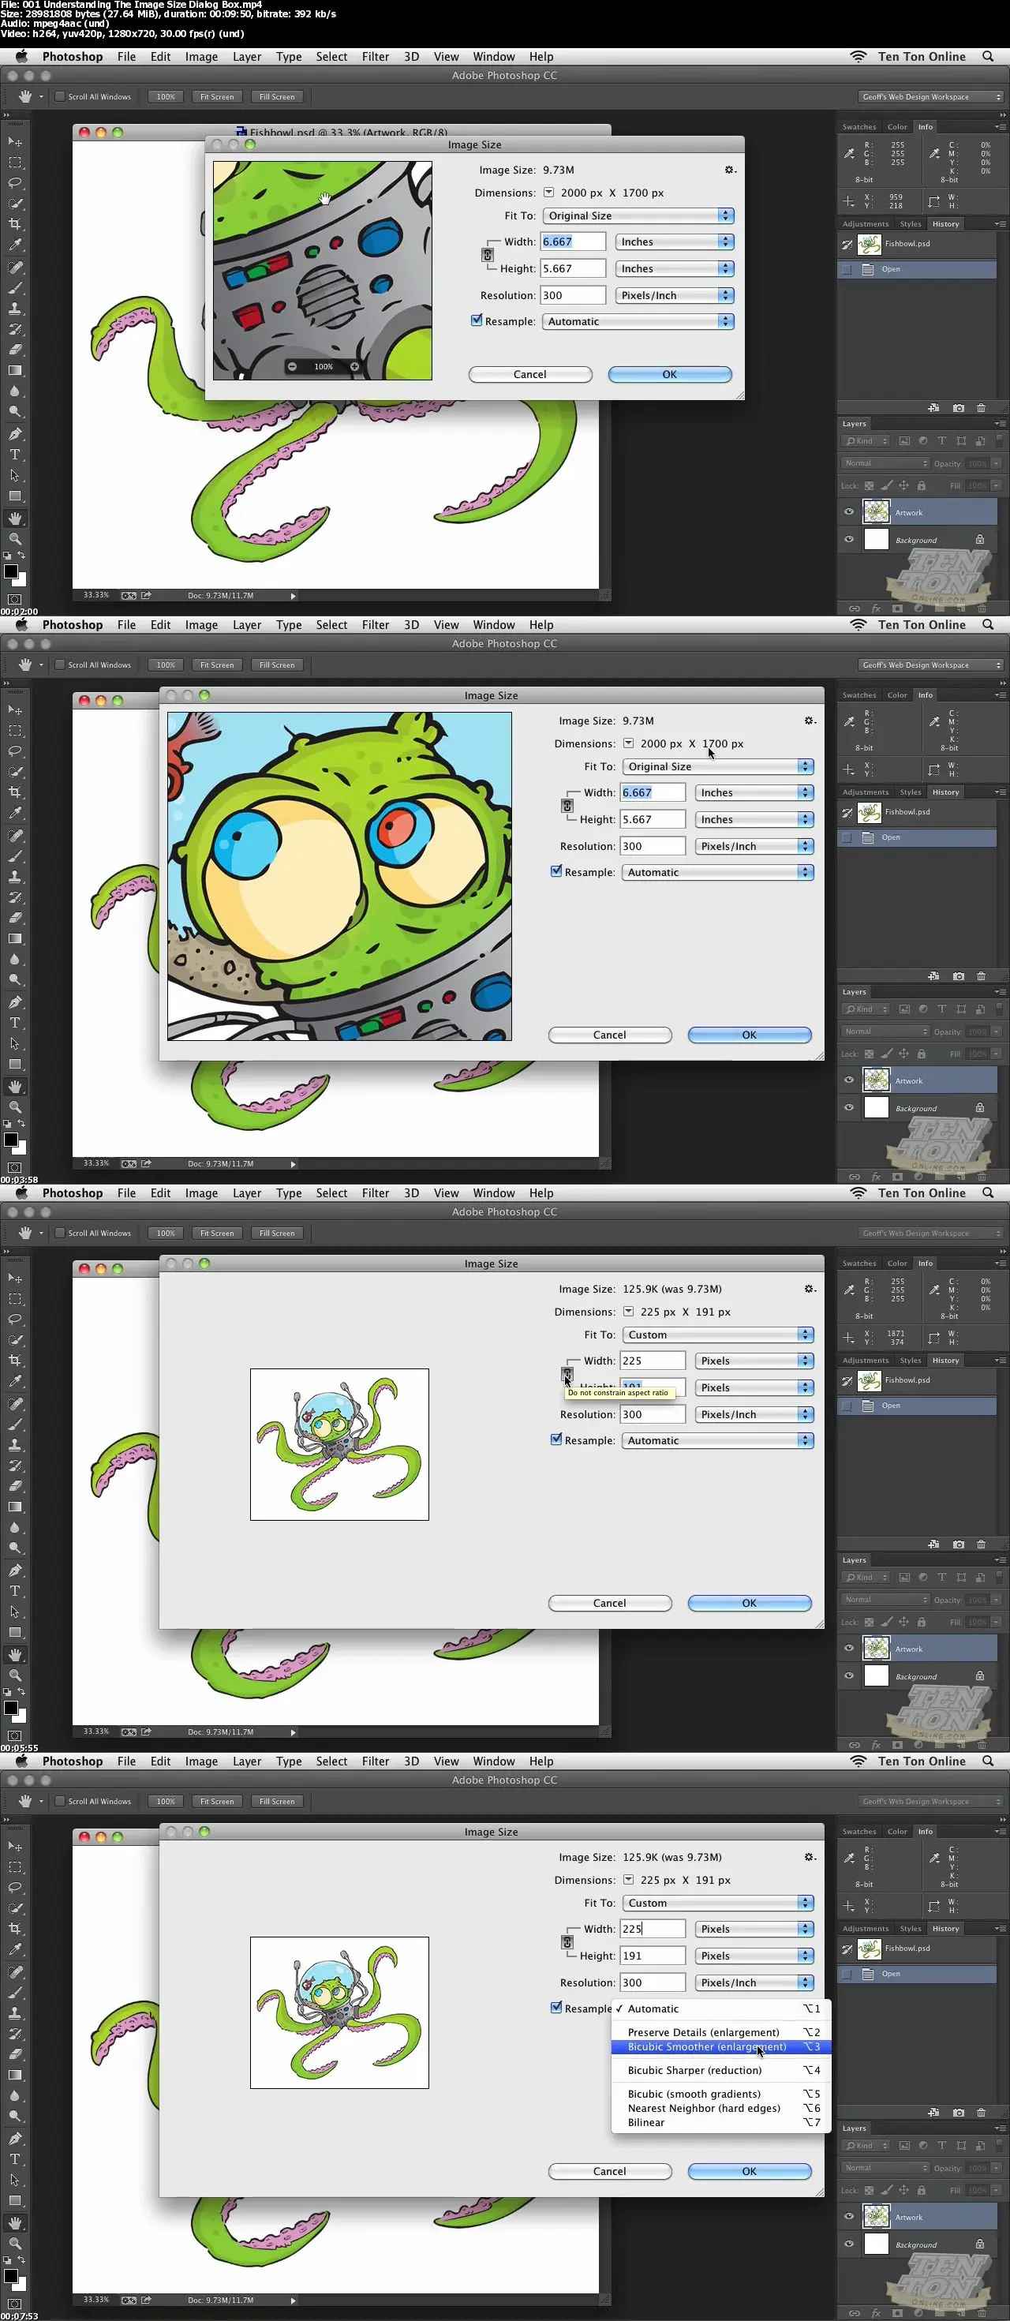Select the Gradient tool in the tooltip frame

pyautogui.click(x=15, y=1507)
